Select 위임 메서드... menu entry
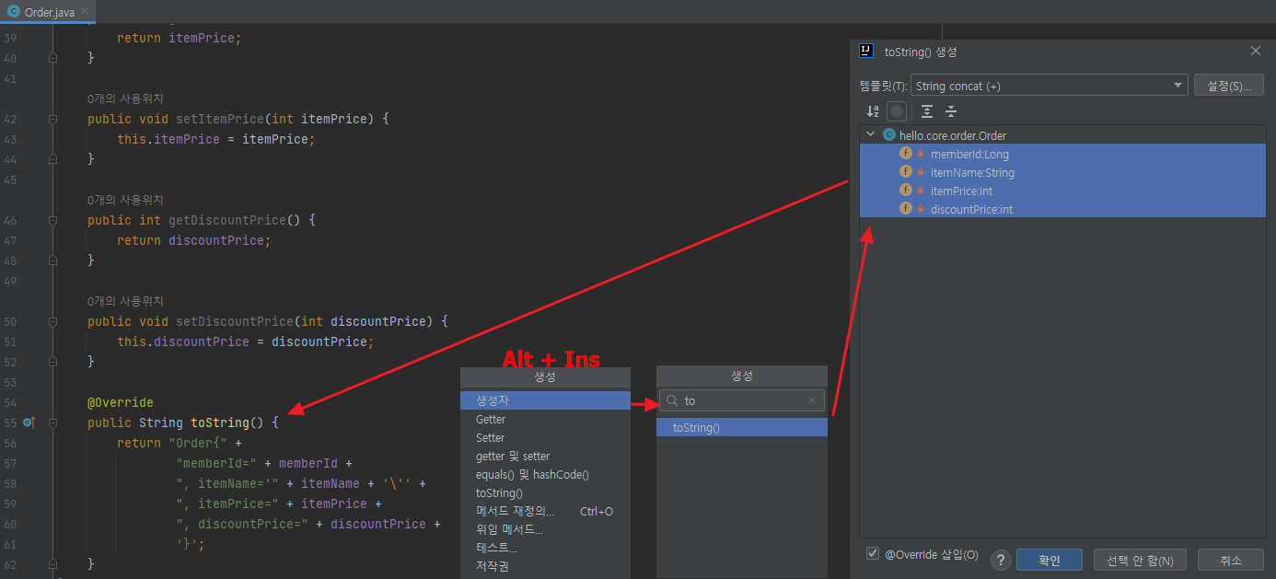1276x579 pixels. click(x=545, y=529)
